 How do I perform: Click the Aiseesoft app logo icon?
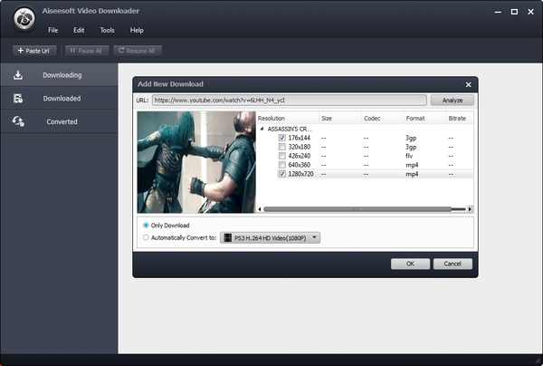coord(24,19)
